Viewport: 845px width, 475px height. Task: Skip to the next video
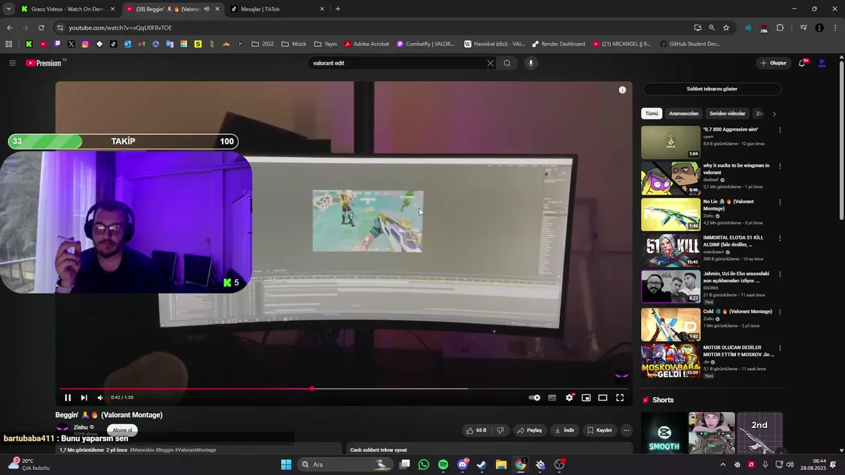84,398
